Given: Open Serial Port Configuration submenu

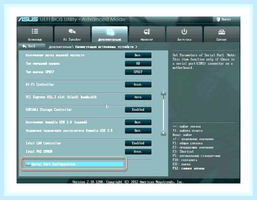Looking at the screenshot, I should (x=74, y=164).
